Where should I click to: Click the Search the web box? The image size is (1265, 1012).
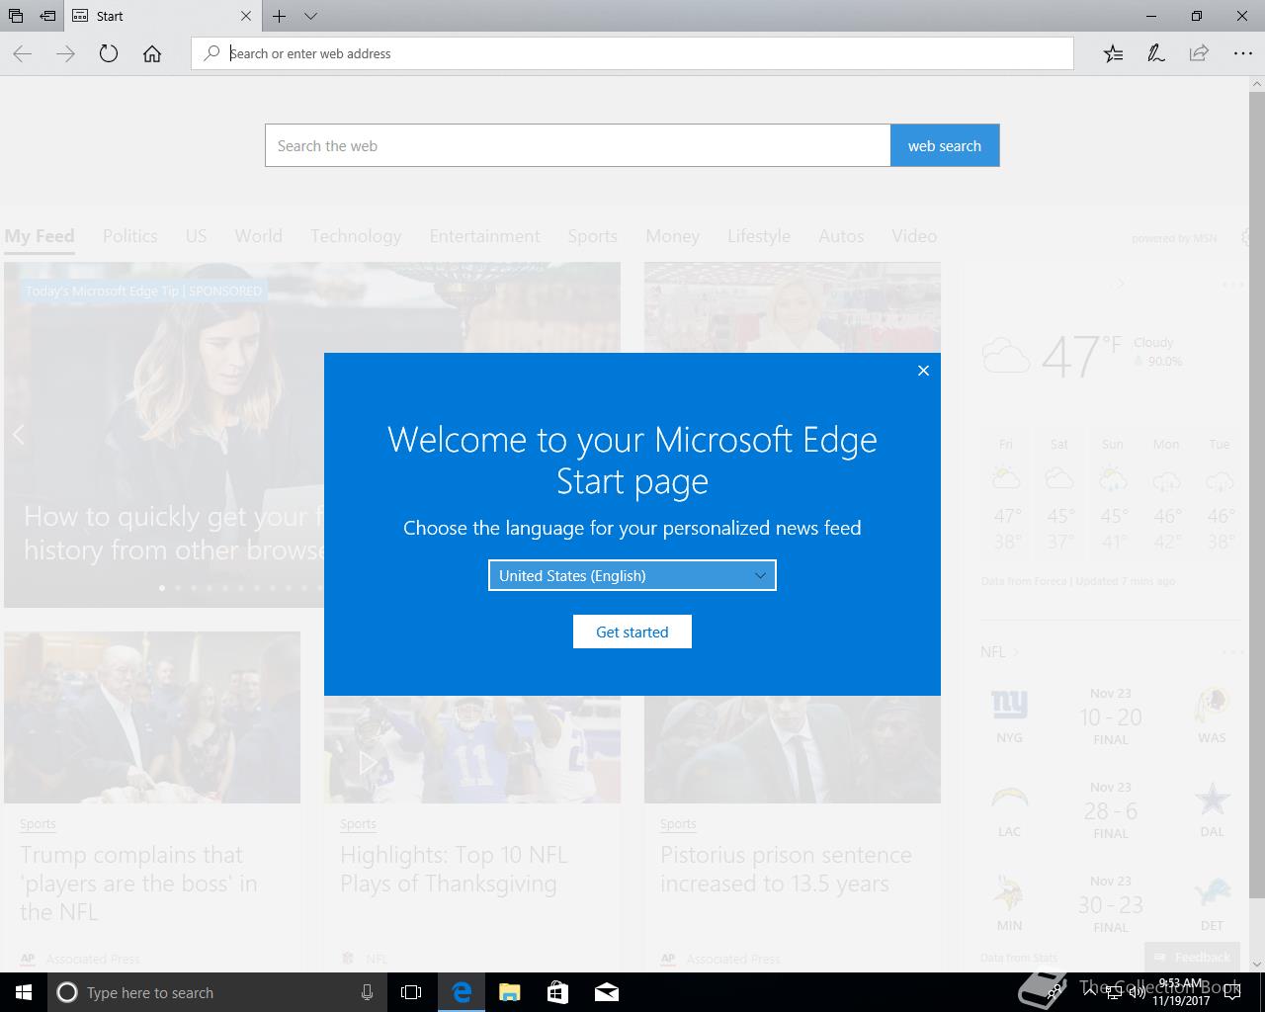[577, 145]
